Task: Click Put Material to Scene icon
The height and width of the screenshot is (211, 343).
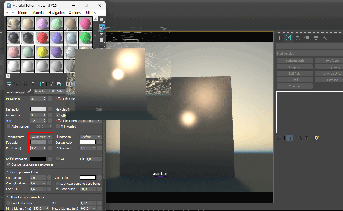Action: pyautogui.click(x=16, y=83)
